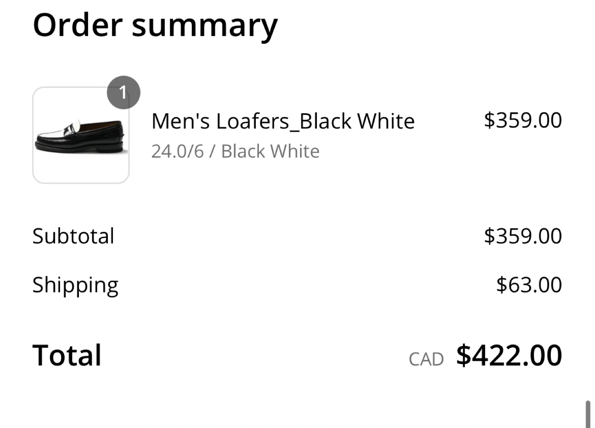Click the word summary in the heading

tap(205, 27)
